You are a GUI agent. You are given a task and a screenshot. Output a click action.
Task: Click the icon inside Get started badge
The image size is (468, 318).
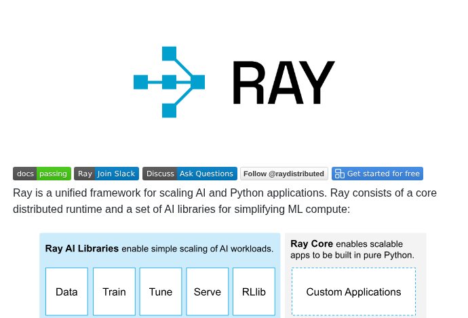340,174
